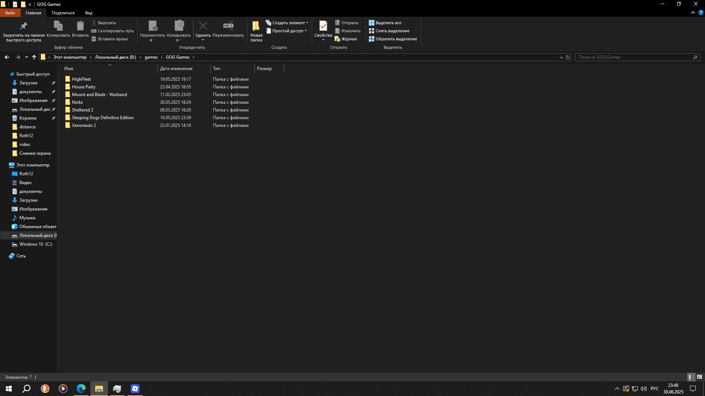Collapse the ribbon with chevron arrow

pyautogui.click(x=693, y=12)
